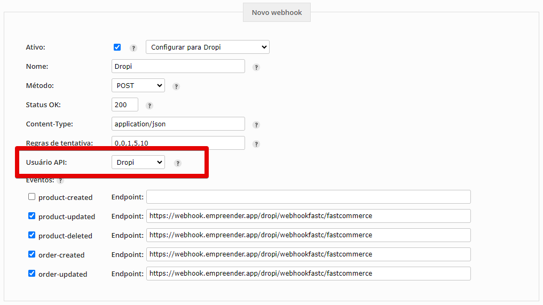543x305 pixels.
Task: Focus the Regras de tentativa field
Action: coord(178,143)
